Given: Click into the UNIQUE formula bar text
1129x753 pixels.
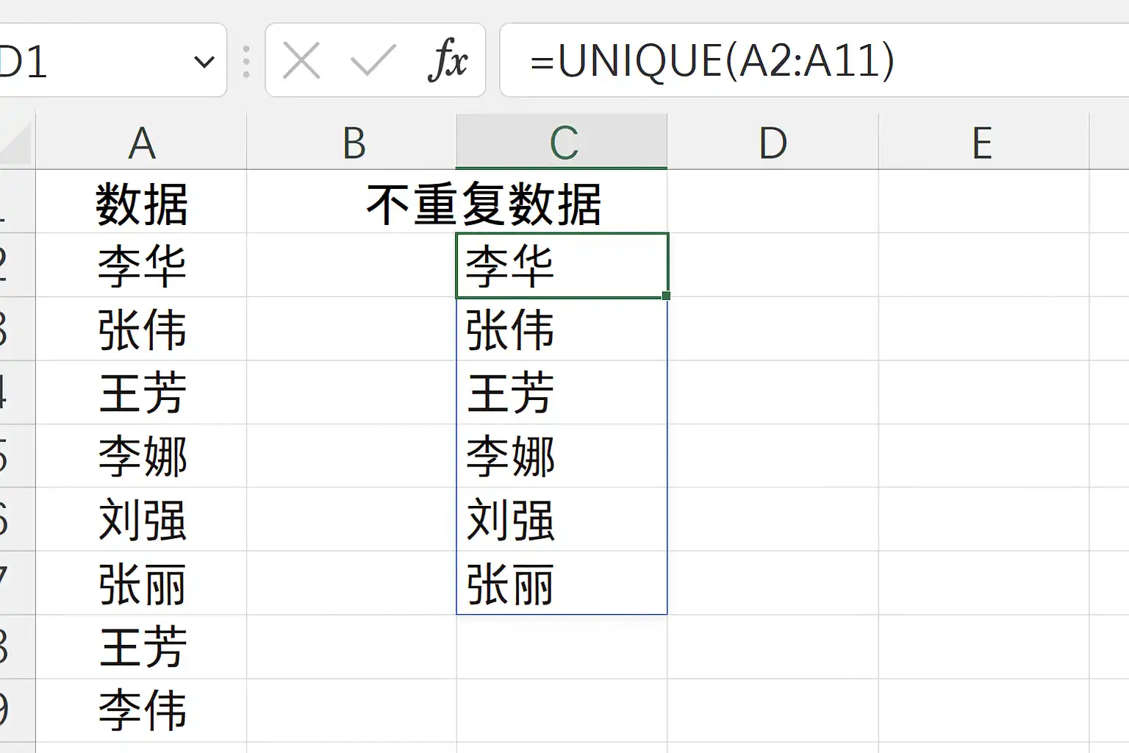Looking at the screenshot, I should click(x=712, y=60).
